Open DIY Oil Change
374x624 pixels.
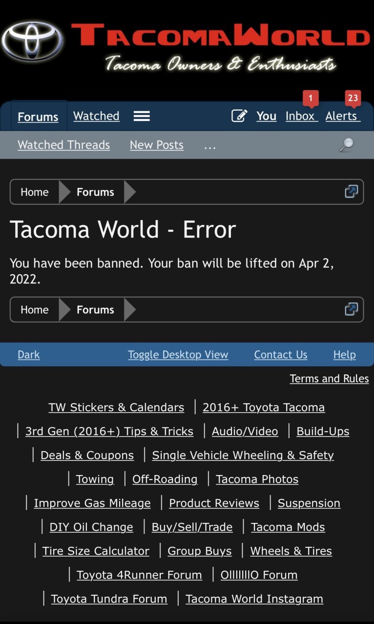[91, 527]
